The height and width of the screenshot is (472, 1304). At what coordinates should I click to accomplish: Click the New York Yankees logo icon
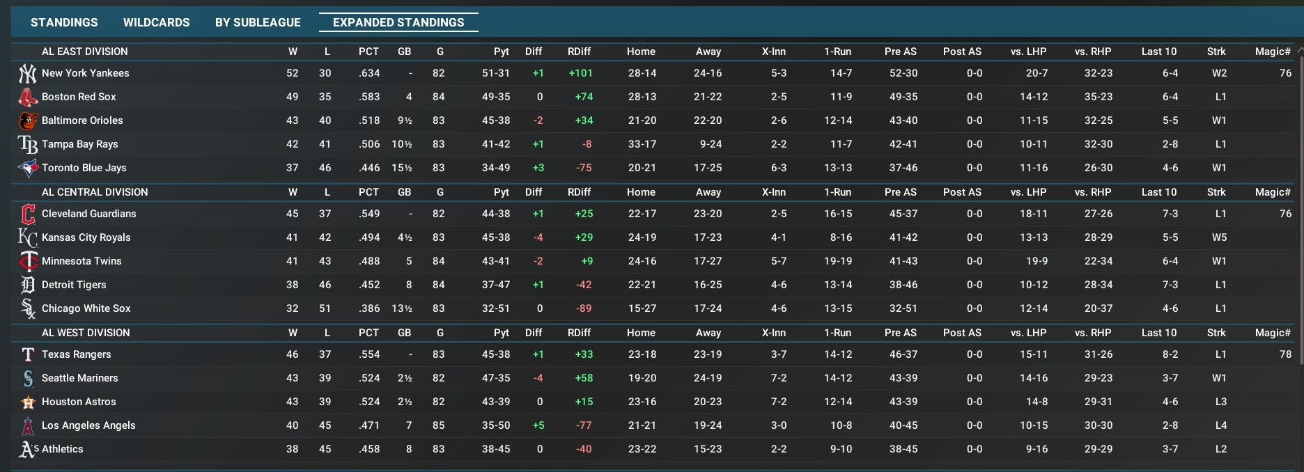27,73
